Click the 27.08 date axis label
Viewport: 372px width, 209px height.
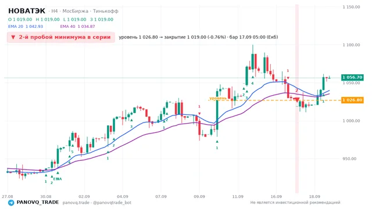click(8, 197)
